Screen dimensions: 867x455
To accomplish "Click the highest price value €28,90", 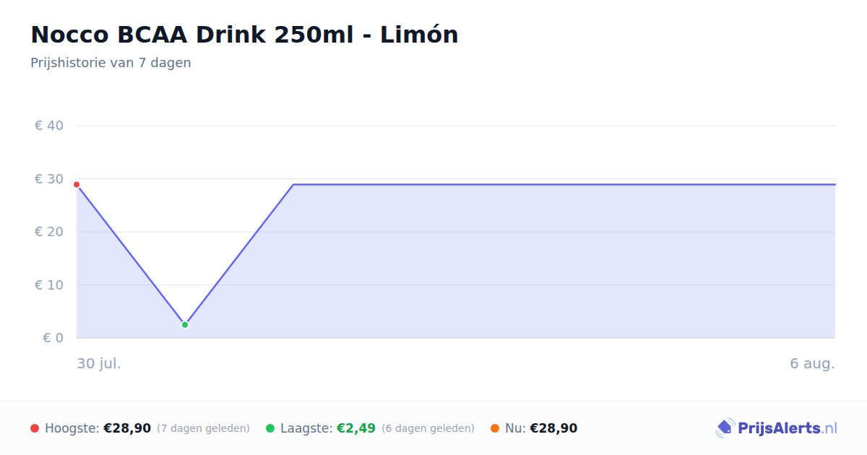I will [x=127, y=428].
